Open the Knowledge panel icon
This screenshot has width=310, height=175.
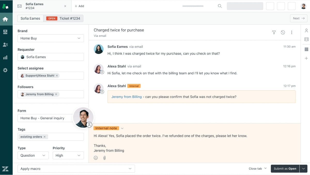(x=306, y=39)
